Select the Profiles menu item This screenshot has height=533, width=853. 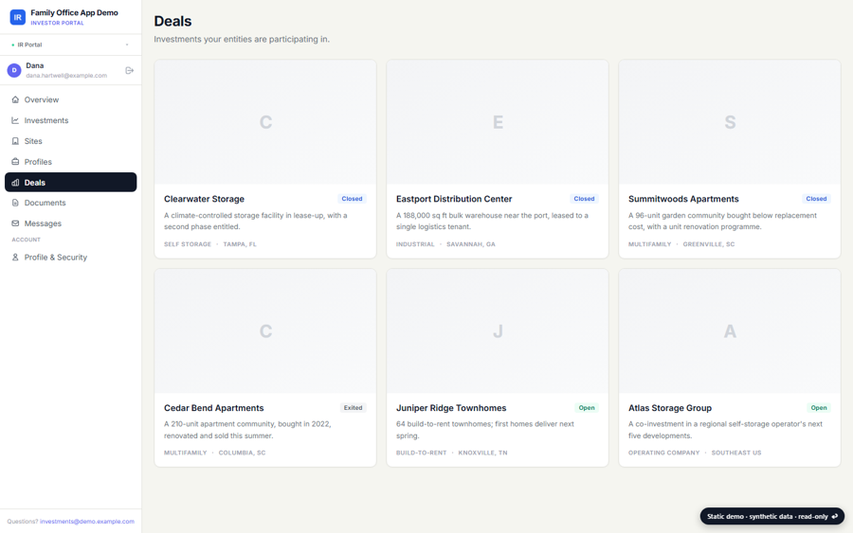coord(71,161)
